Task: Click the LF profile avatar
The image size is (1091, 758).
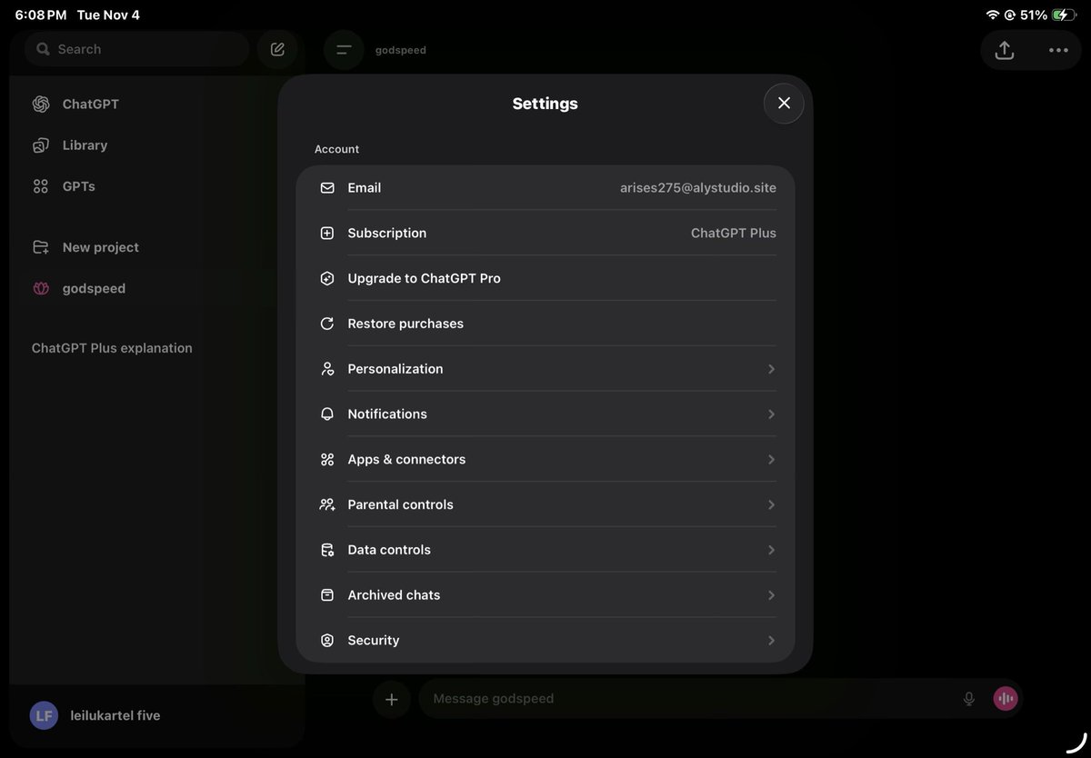Action: point(44,715)
